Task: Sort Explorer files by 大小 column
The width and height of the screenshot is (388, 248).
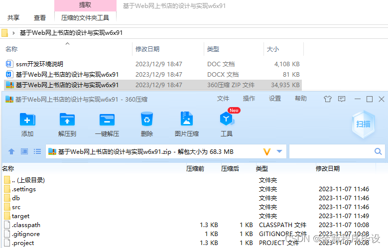Action: (x=272, y=49)
